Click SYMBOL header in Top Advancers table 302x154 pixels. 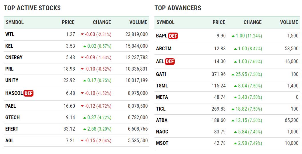[x=166, y=22]
